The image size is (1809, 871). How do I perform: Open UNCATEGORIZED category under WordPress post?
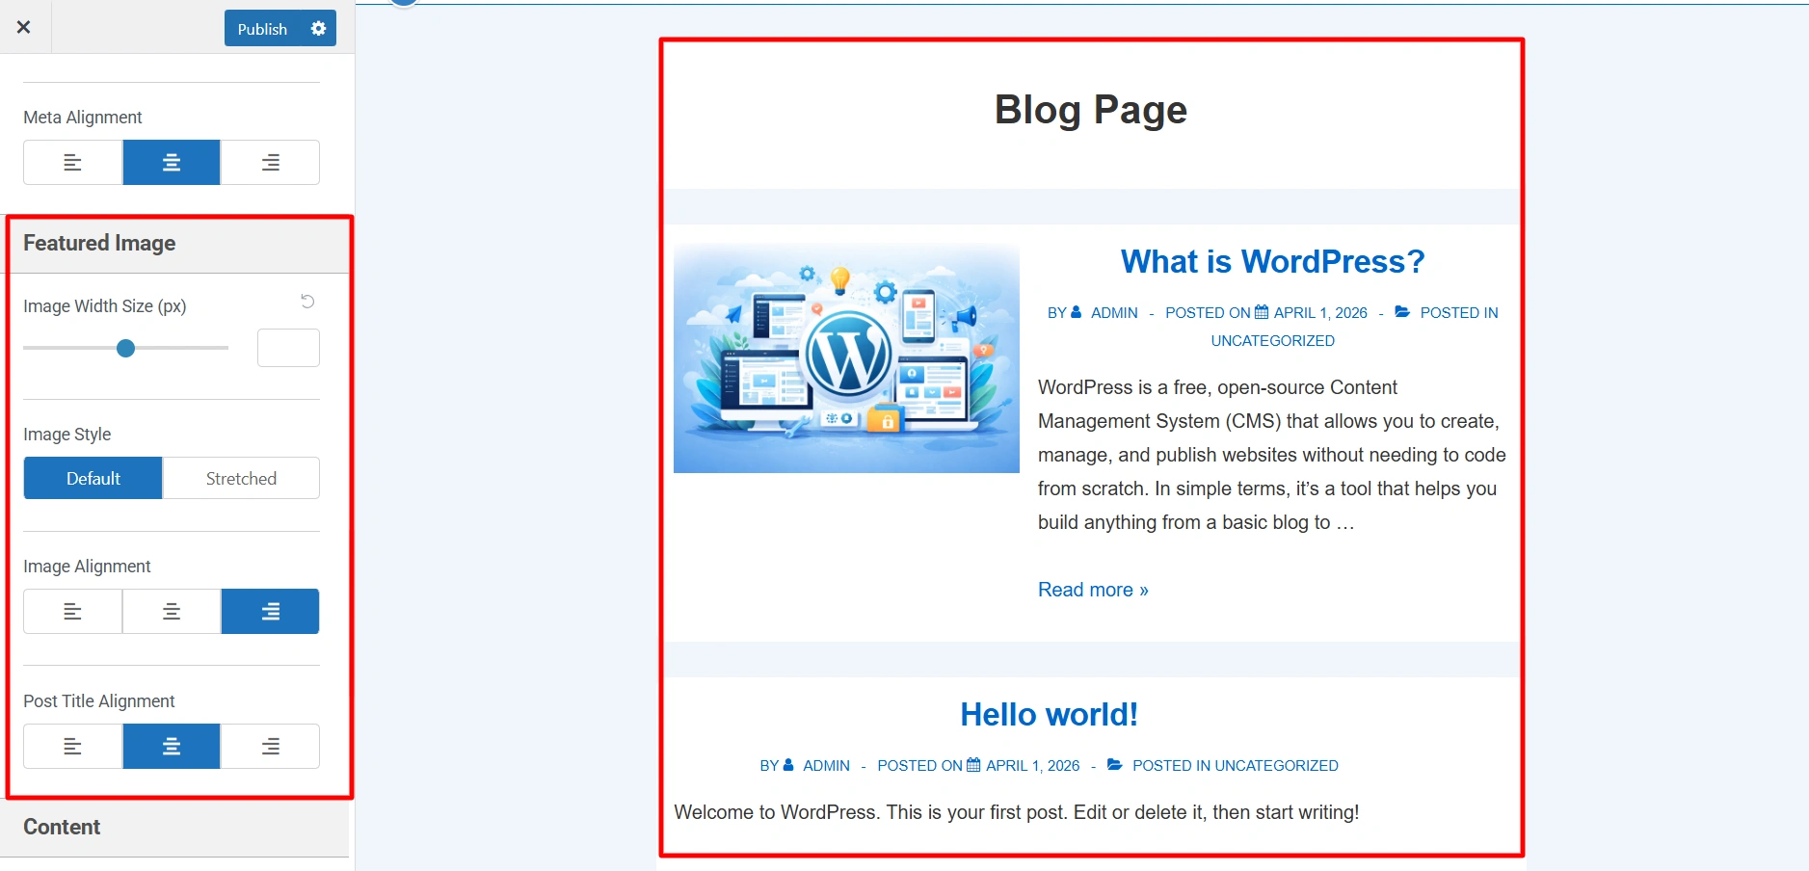(x=1272, y=341)
